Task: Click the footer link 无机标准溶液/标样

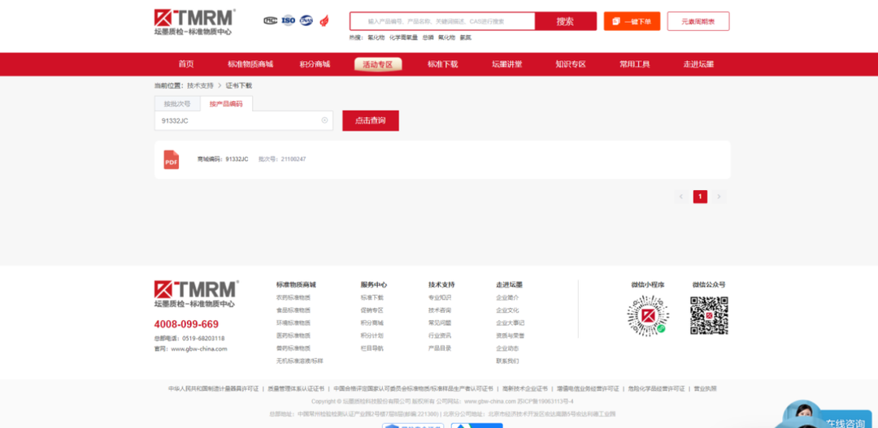Action: [x=299, y=361]
